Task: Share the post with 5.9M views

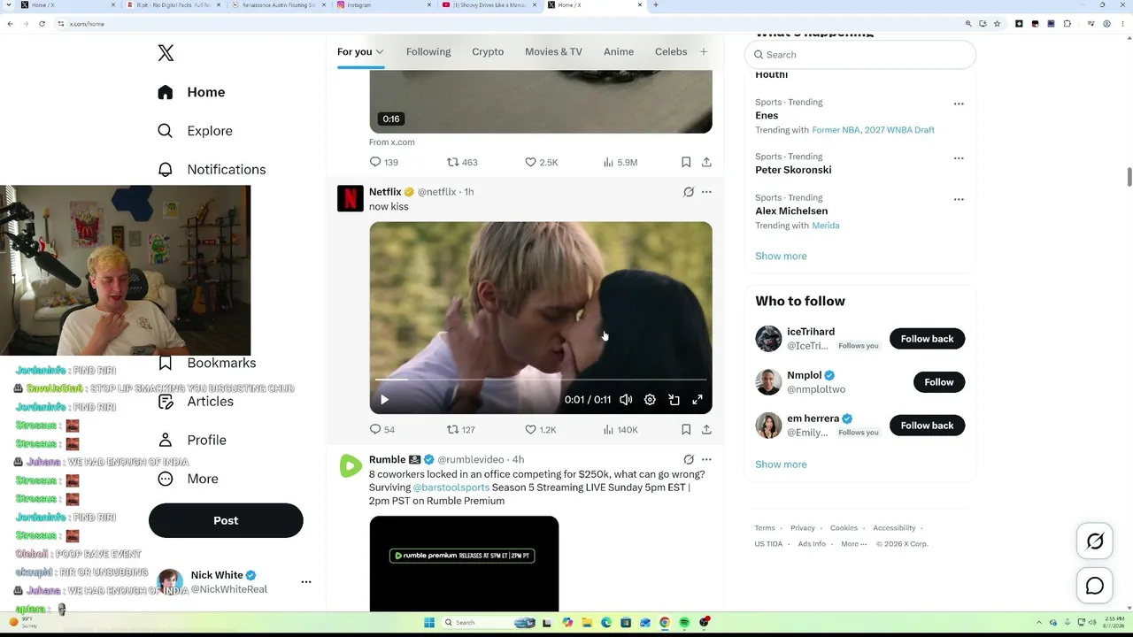Action: (x=706, y=162)
